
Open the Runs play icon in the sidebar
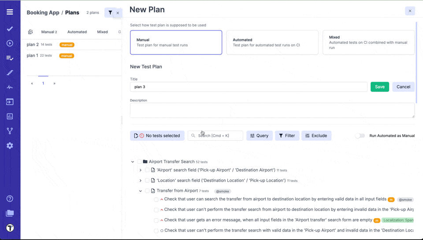coord(10,43)
